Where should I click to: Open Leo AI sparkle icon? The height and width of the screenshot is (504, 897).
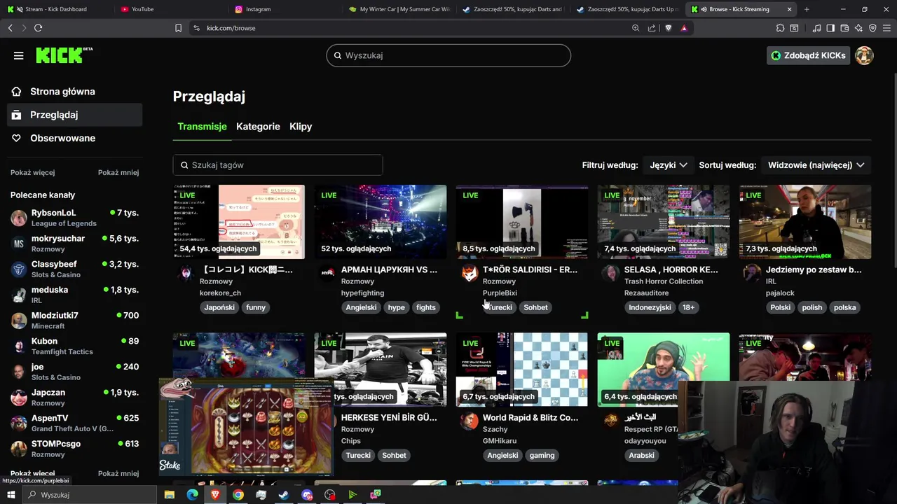(858, 28)
